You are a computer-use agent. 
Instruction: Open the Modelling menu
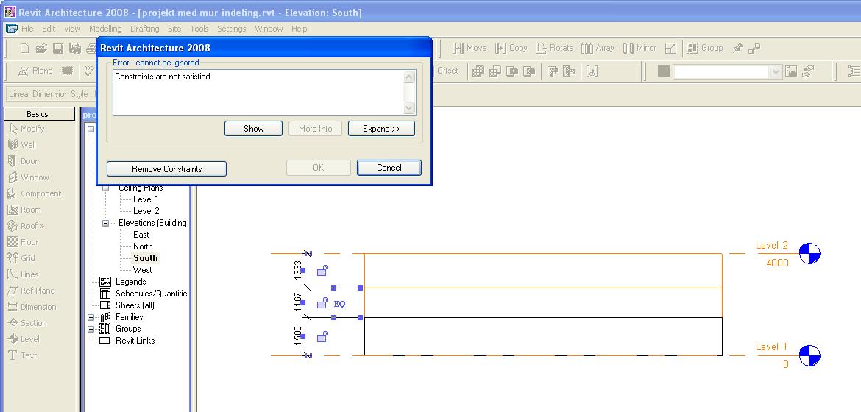105,29
